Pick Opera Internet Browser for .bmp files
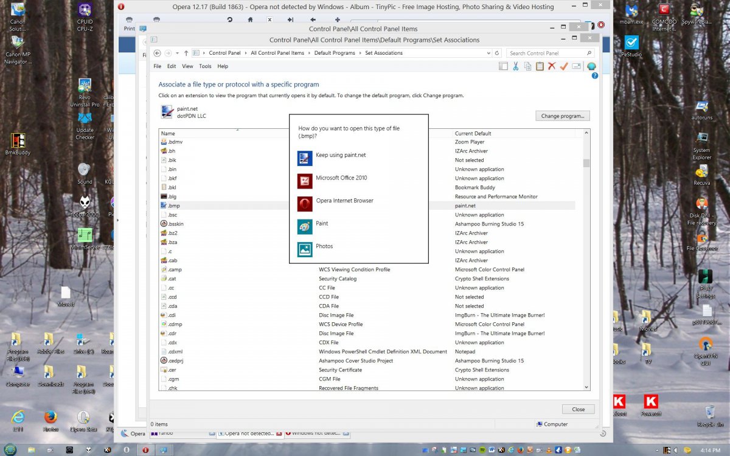Image resolution: width=730 pixels, height=456 pixels. pyautogui.click(x=359, y=204)
